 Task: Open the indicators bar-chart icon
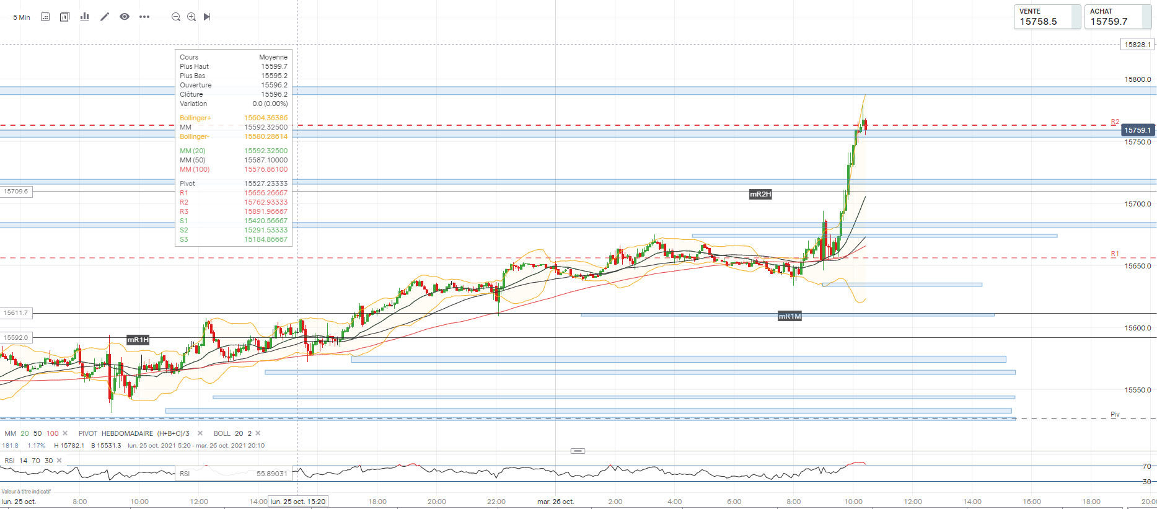85,17
